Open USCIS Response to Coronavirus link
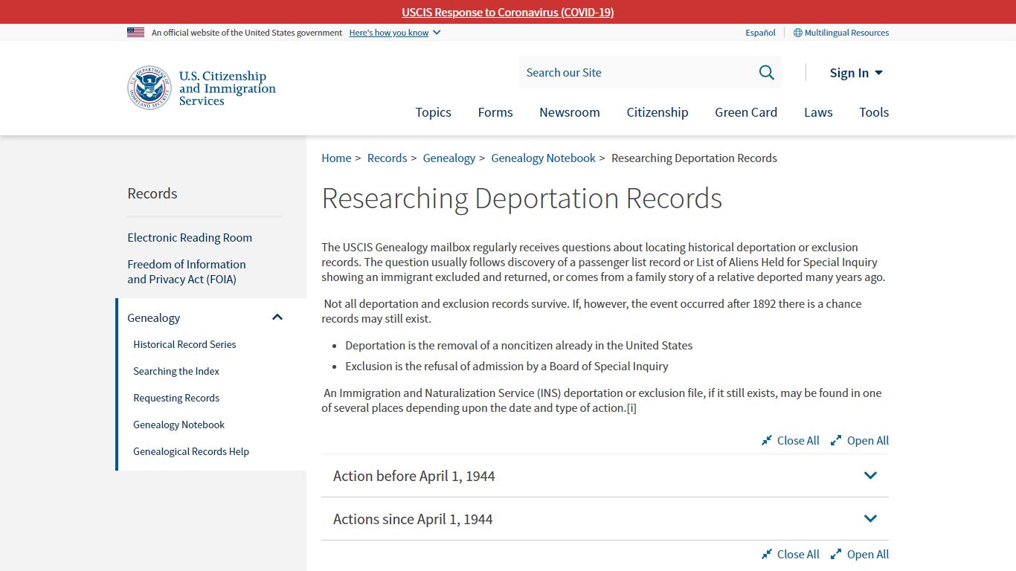 [508, 12]
